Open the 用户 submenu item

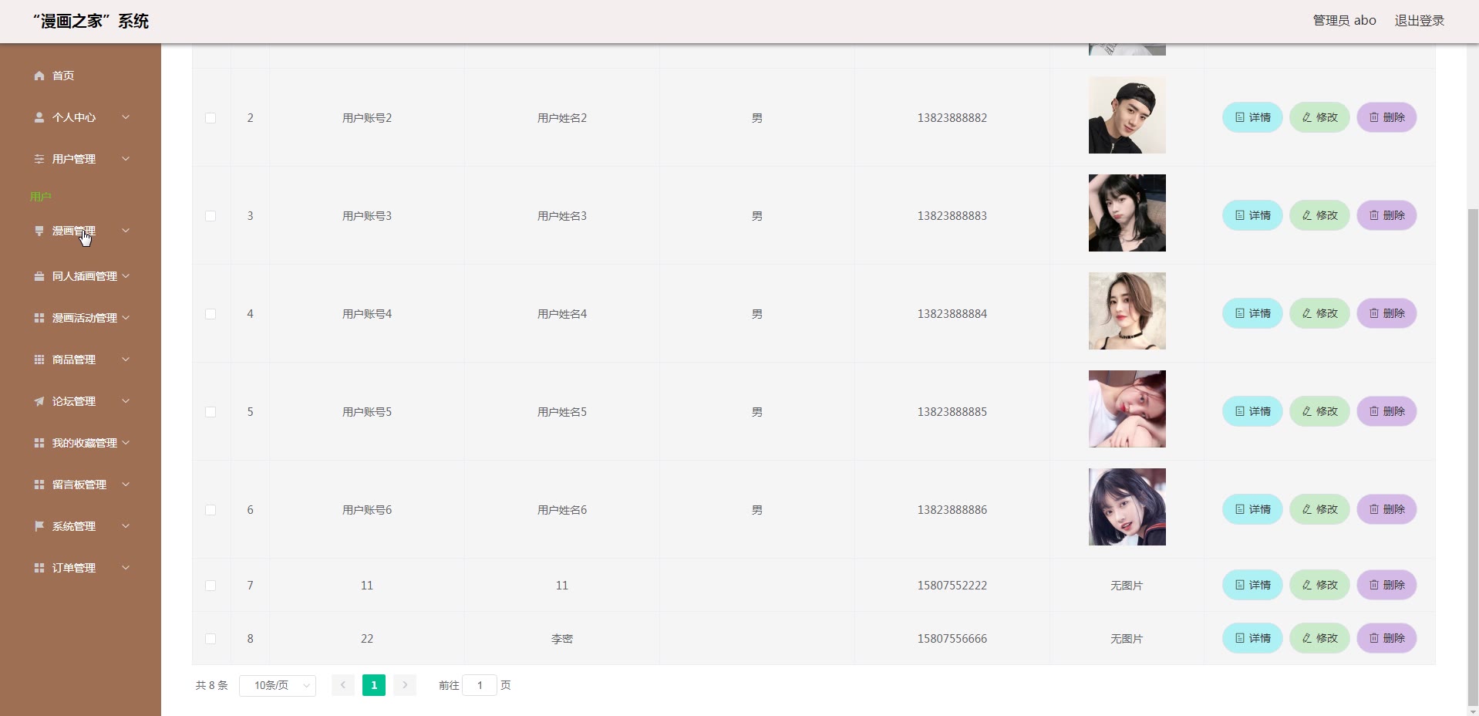click(41, 197)
